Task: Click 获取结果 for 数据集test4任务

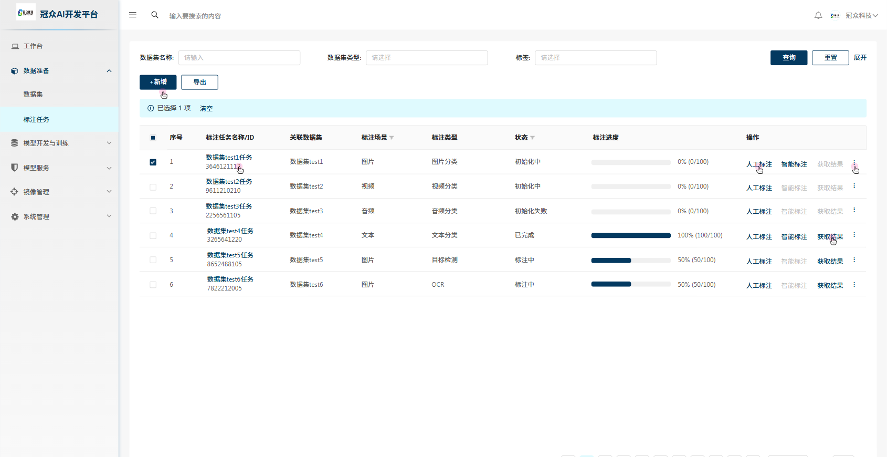Action: coord(830,237)
